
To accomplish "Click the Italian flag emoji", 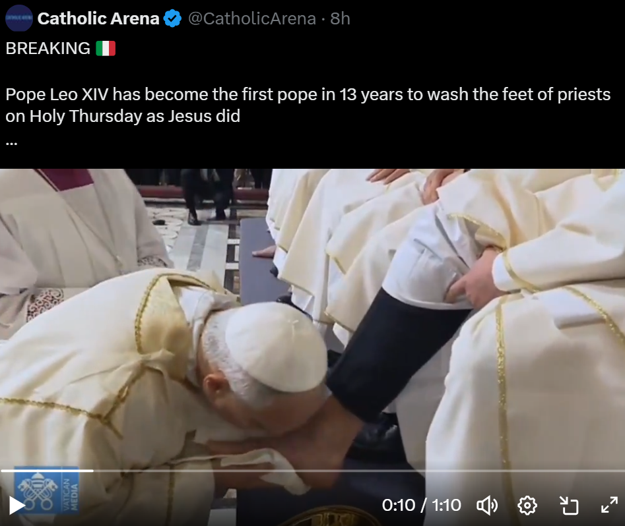I will (106, 49).
